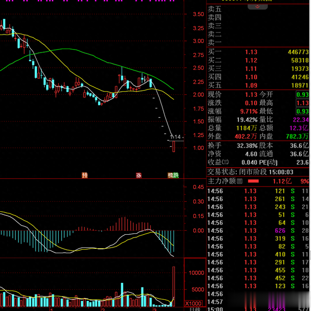Click the PE(动) value 23.6
Screen dimensions: 311x311
click(303, 162)
